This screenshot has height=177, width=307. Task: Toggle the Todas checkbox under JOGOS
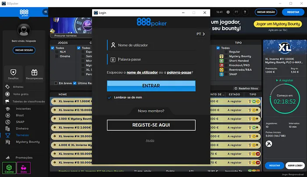(x=53, y=48)
